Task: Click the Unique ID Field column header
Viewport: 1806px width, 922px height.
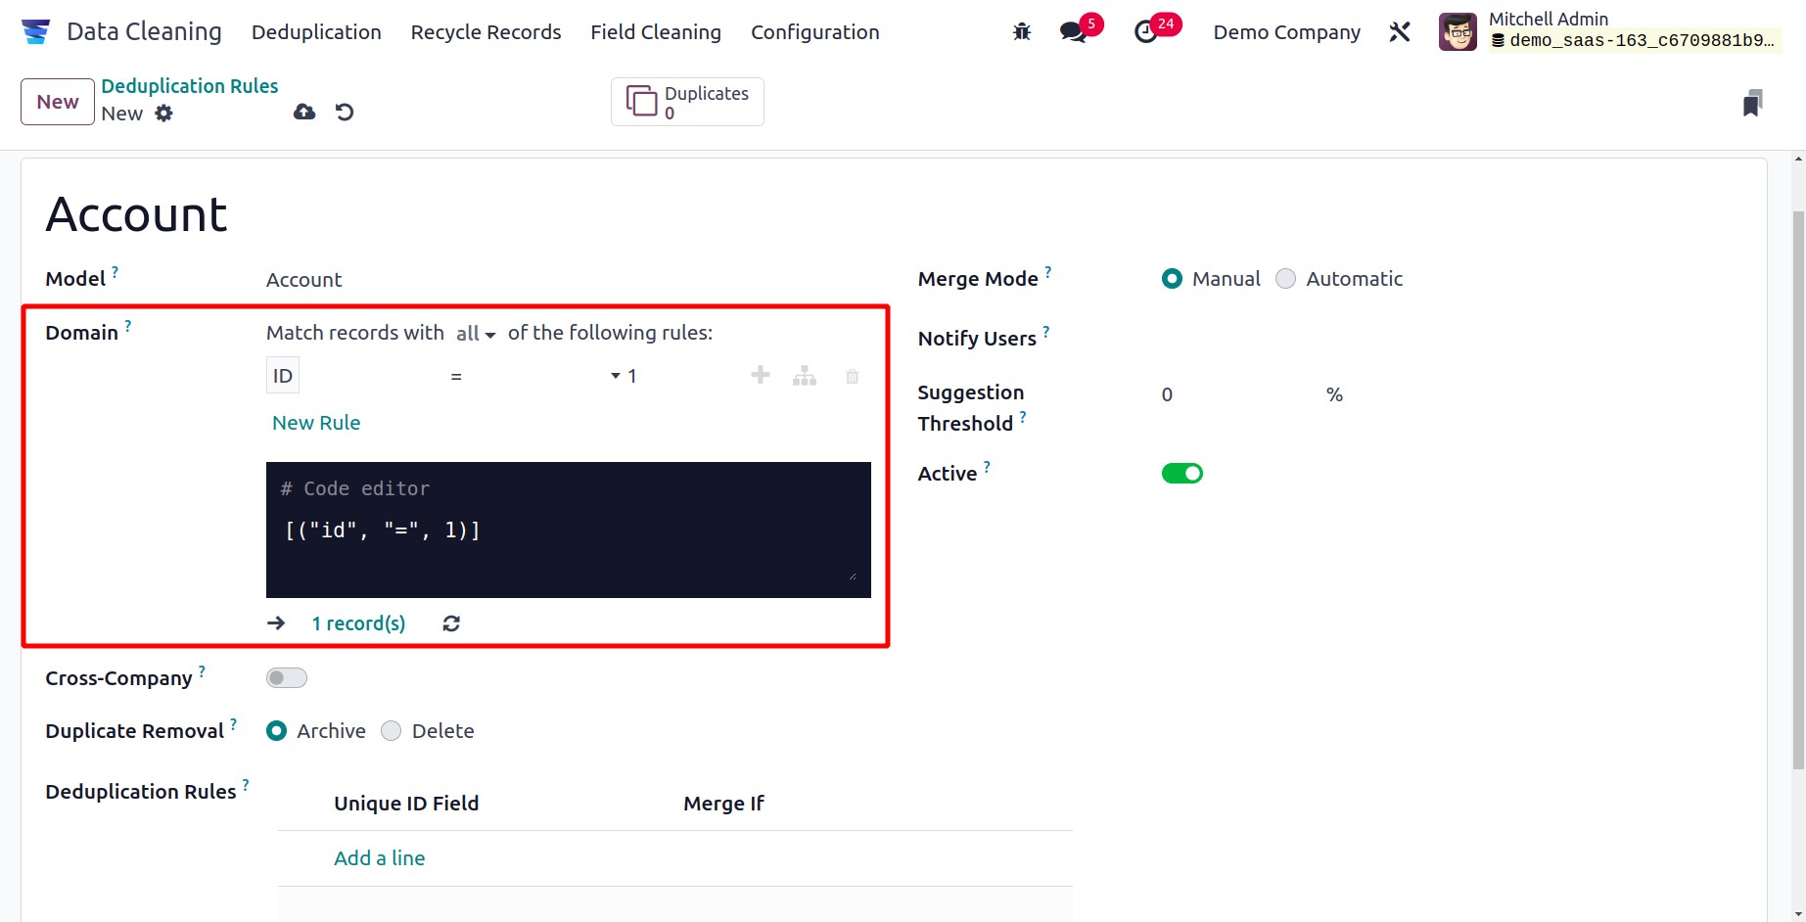Action: pos(406,804)
